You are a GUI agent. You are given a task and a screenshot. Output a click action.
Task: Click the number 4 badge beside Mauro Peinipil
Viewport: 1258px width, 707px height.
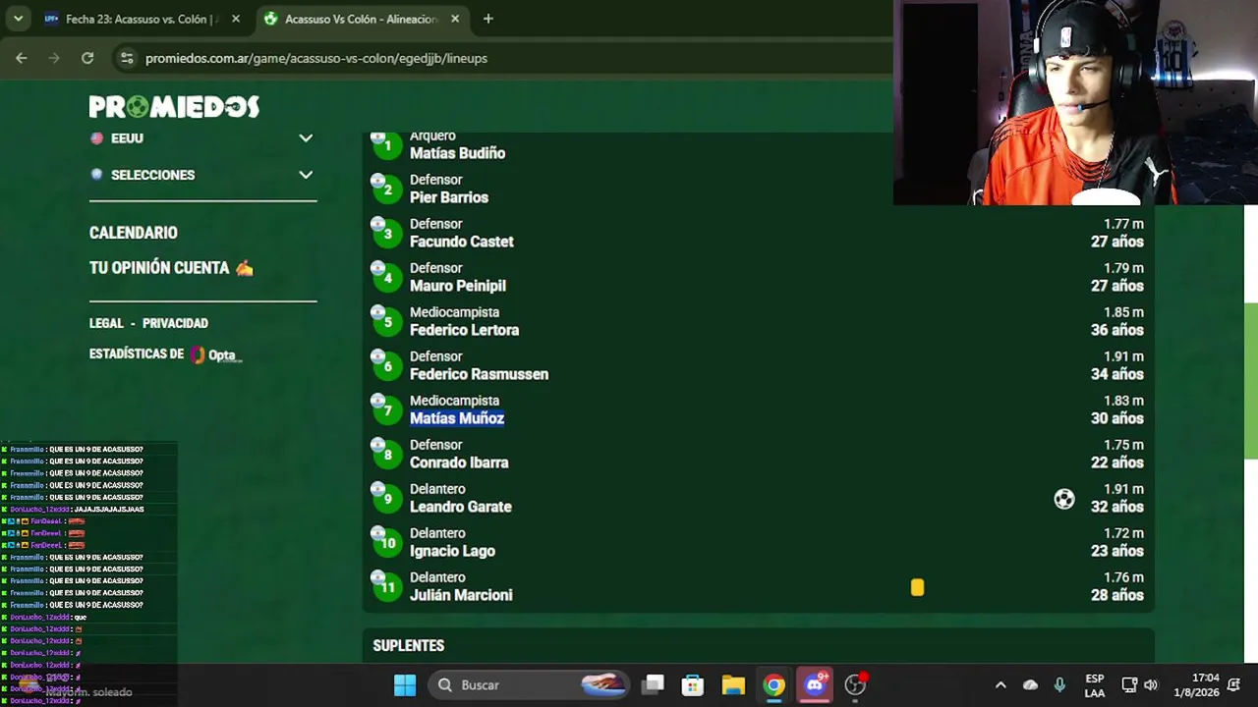[x=387, y=278]
